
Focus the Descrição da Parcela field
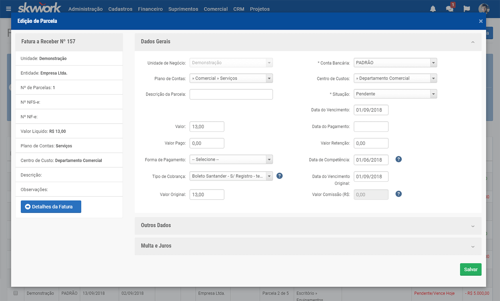coord(231,94)
